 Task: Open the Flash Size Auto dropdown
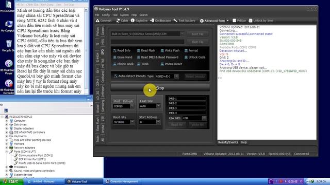pos(158,106)
